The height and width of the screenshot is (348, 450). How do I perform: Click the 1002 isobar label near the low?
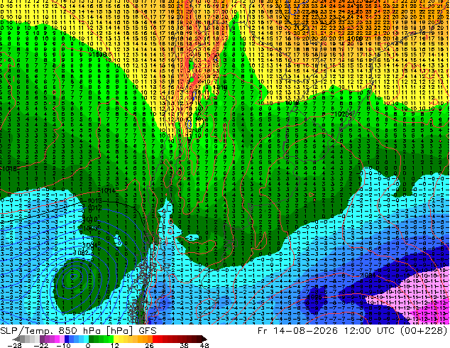tap(81, 253)
